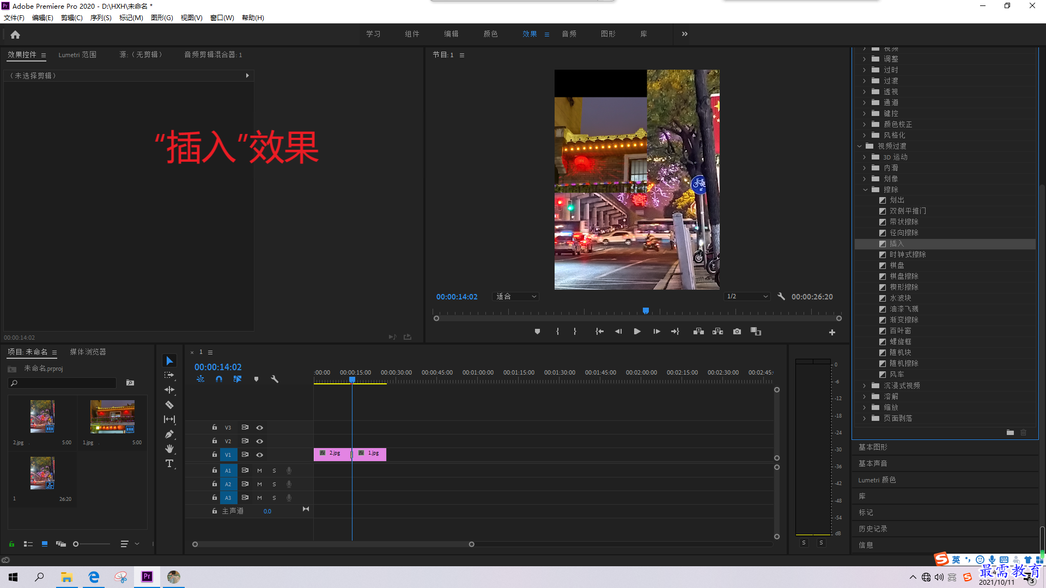The width and height of the screenshot is (1046, 588).
Task: Click the Extract button
Action: (718, 332)
